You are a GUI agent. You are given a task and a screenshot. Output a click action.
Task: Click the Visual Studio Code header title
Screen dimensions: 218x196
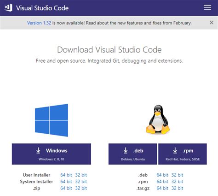pyautogui.click(x=42, y=8)
